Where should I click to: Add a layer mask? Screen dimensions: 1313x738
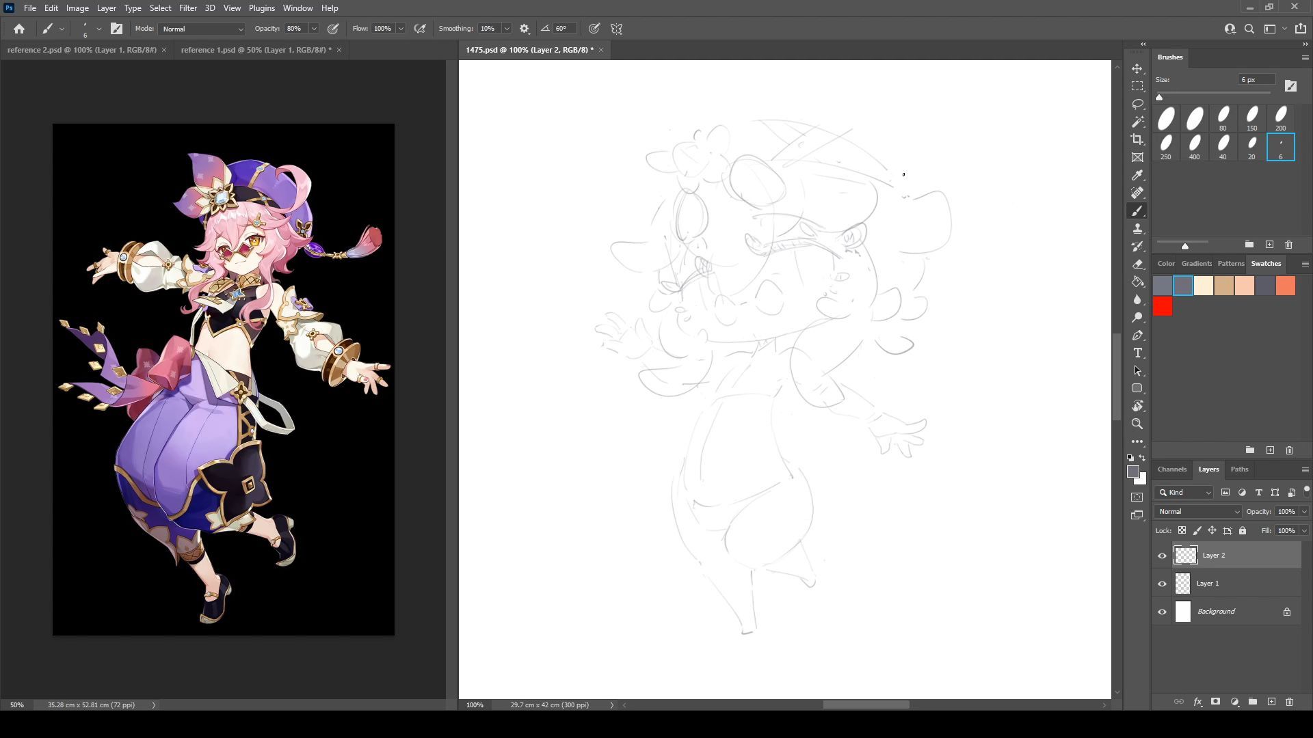[x=1215, y=702]
